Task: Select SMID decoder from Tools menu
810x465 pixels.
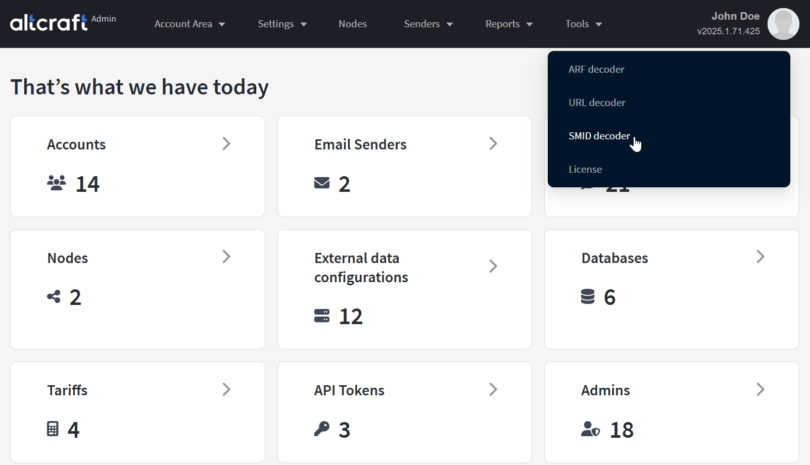Action: [599, 136]
